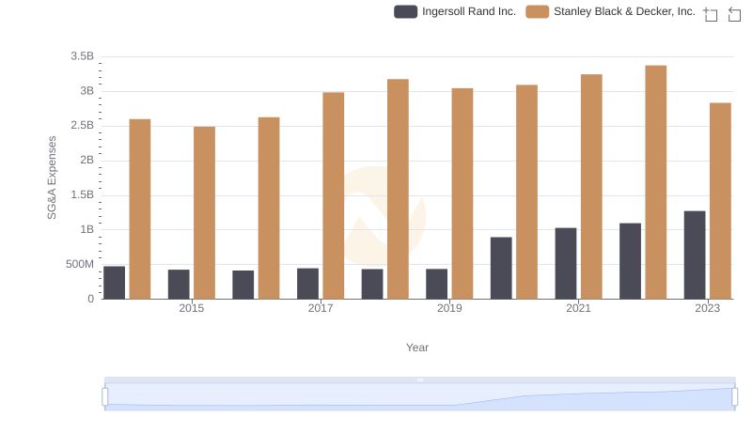Click the Stanley bar for 2016
The width and height of the screenshot is (752, 433).
tap(269, 208)
